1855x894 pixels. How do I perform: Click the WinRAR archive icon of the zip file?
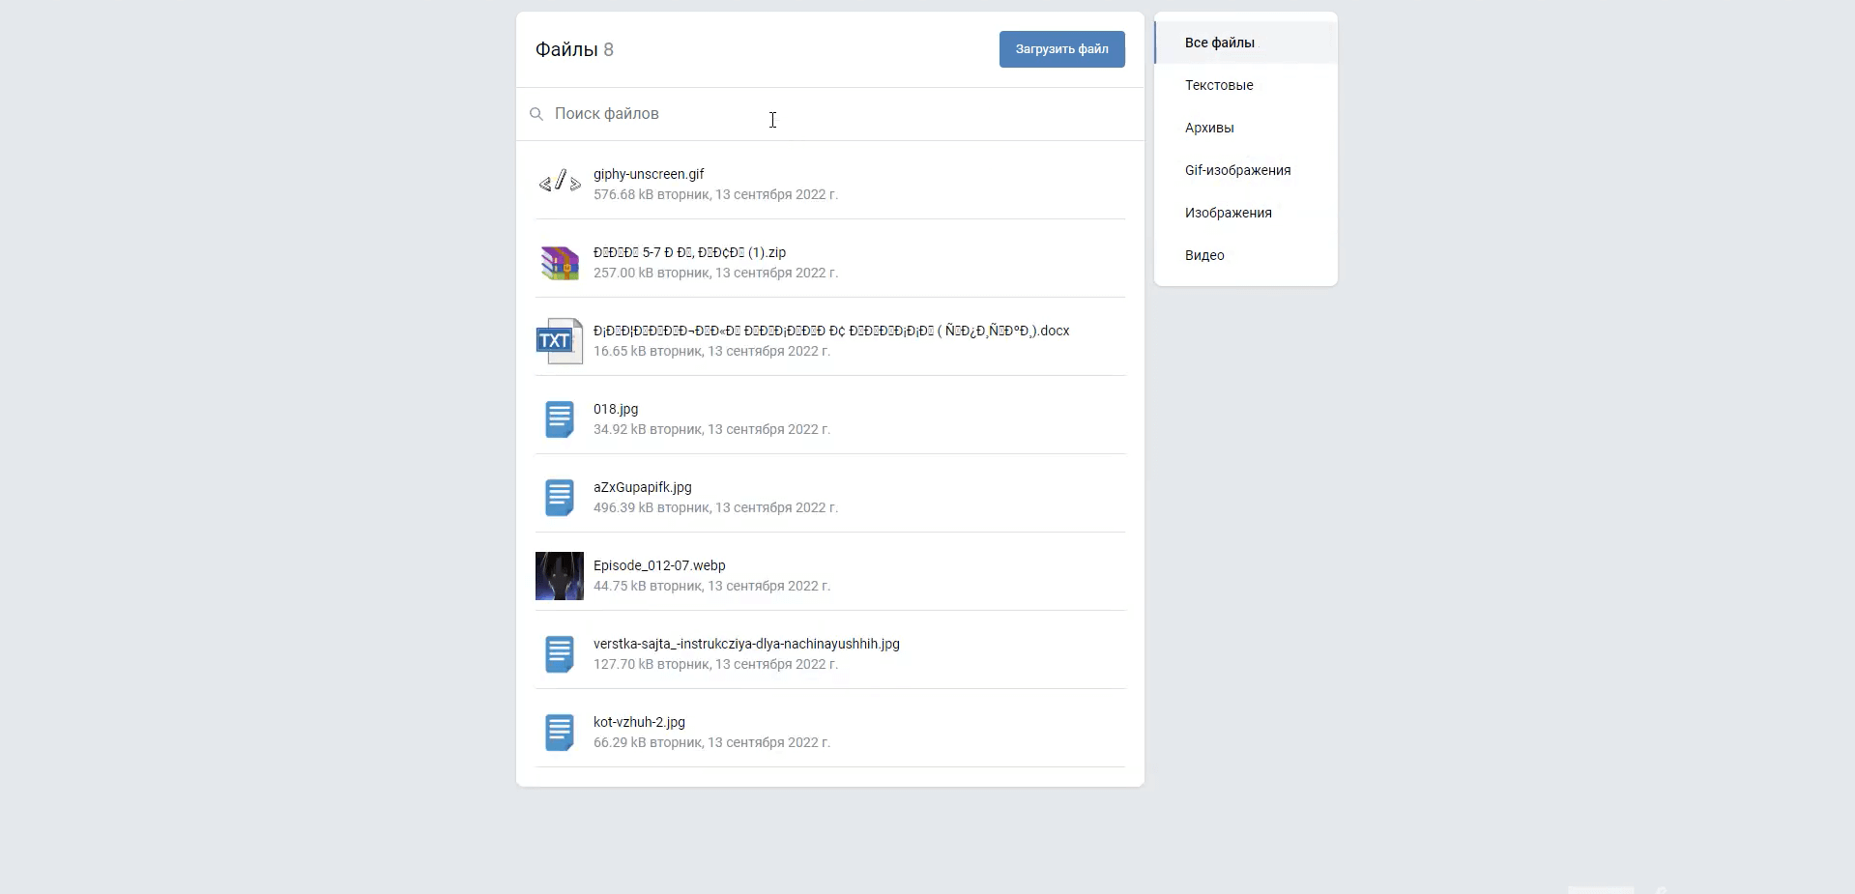[x=560, y=263]
